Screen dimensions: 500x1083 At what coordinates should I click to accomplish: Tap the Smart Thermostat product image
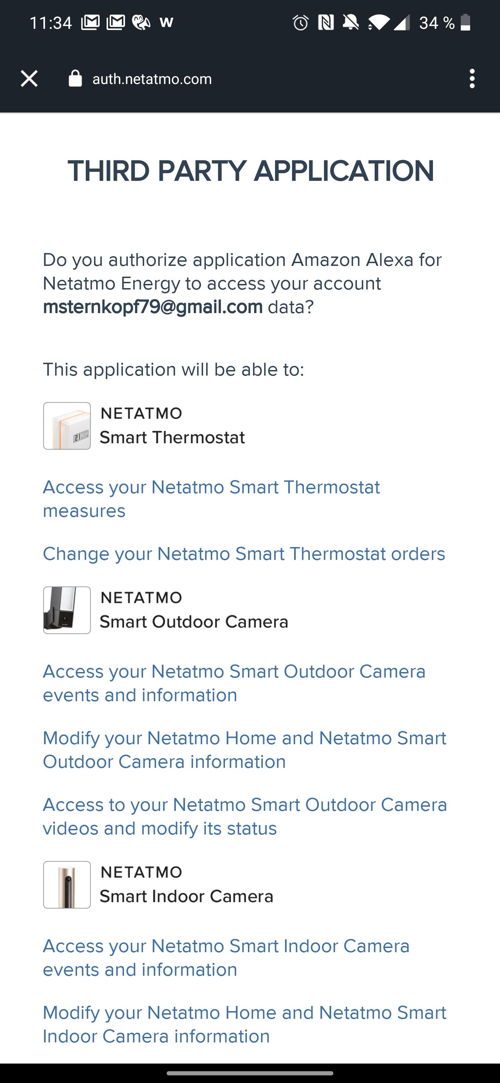tap(67, 426)
